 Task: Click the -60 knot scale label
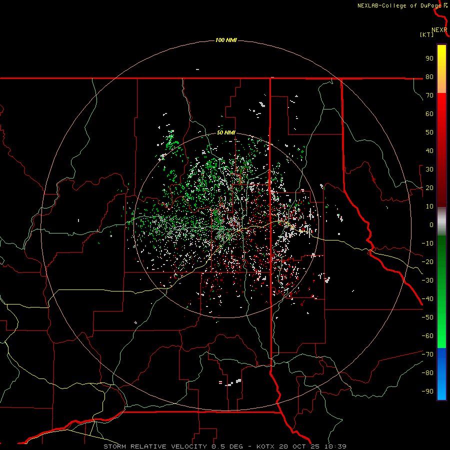pyautogui.click(x=427, y=336)
